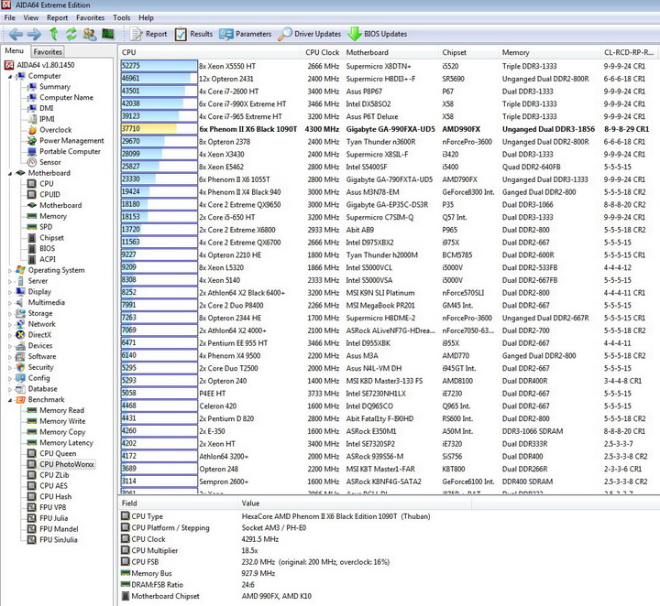
Task: Open the File menu
Action: 10,17
